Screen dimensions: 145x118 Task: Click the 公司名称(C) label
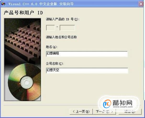point(55,64)
